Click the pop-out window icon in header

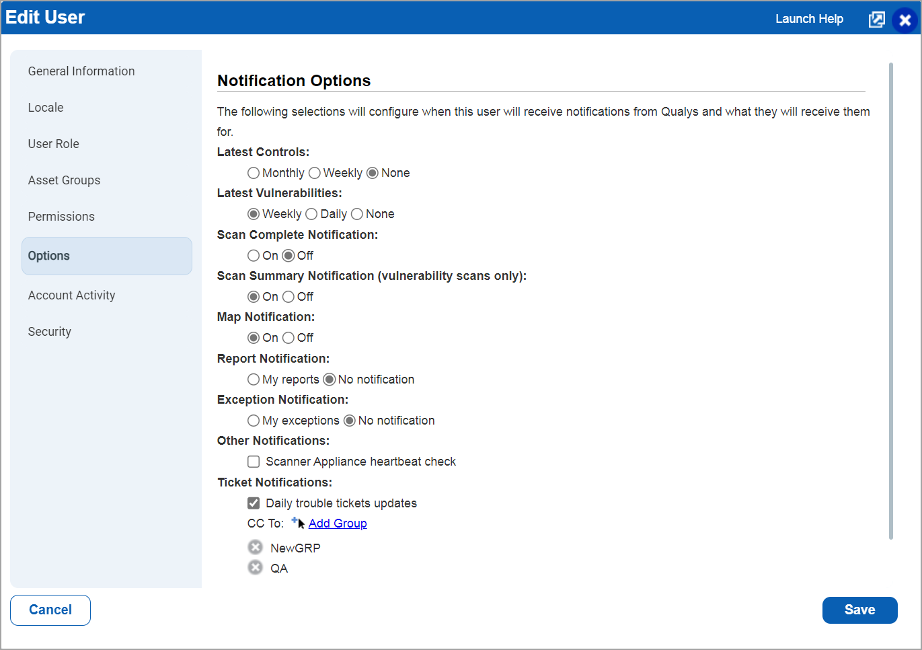click(876, 20)
